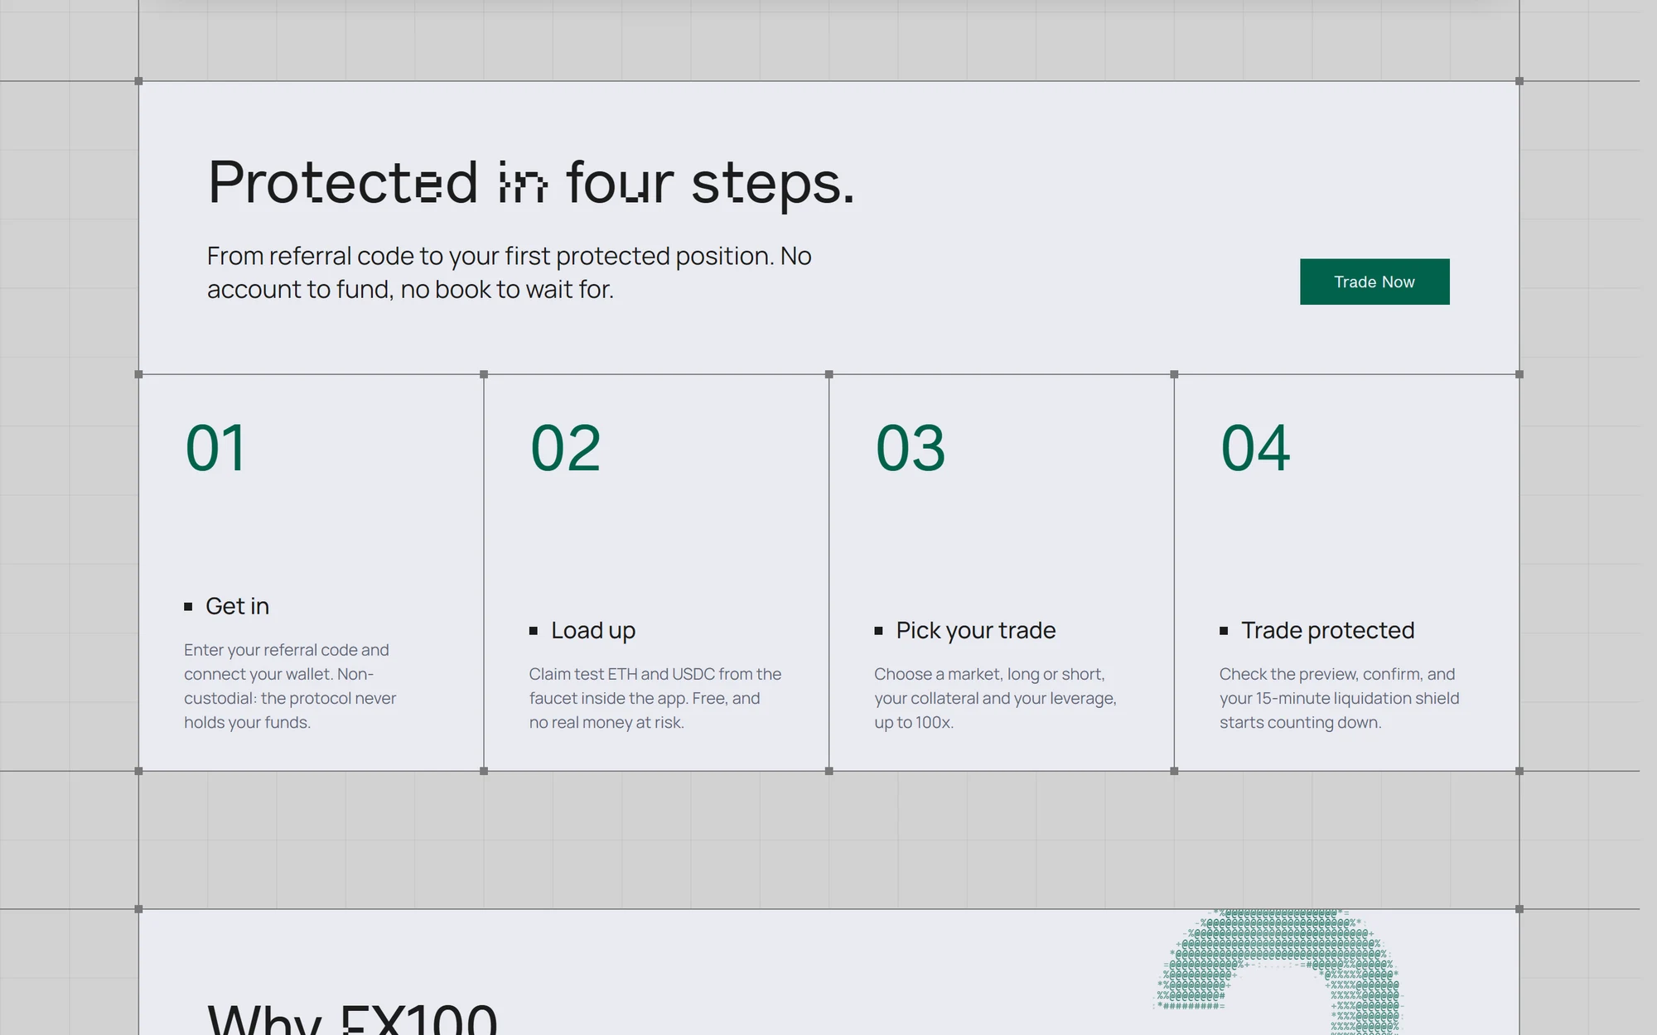This screenshot has height=1035, width=1657.
Task: Click the green ASCII-art arch graphic
Action: [1278, 972]
